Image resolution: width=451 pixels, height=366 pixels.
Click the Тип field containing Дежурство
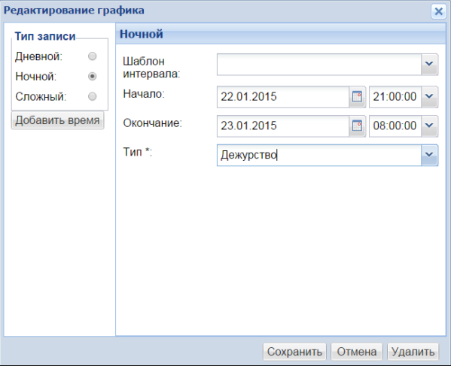319,155
